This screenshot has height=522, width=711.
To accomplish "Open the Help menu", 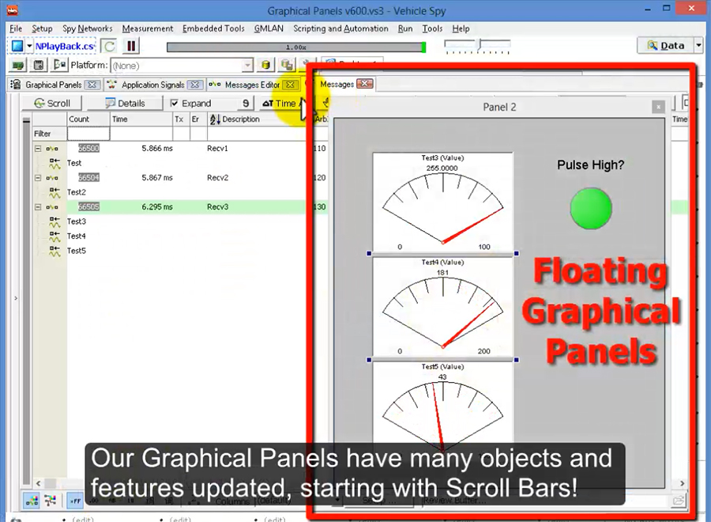I will [x=461, y=28].
